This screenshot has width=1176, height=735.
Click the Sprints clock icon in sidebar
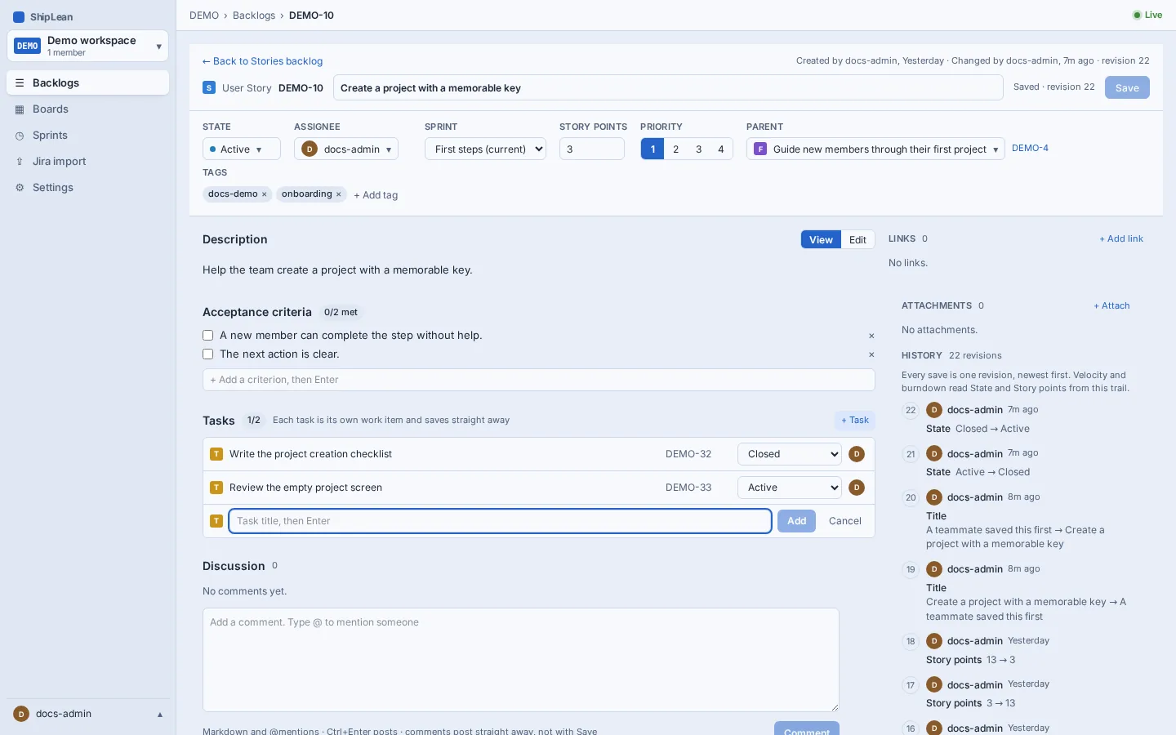pyautogui.click(x=20, y=136)
